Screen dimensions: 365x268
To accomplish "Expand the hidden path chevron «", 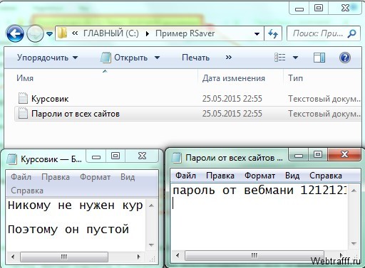I will [75, 33].
